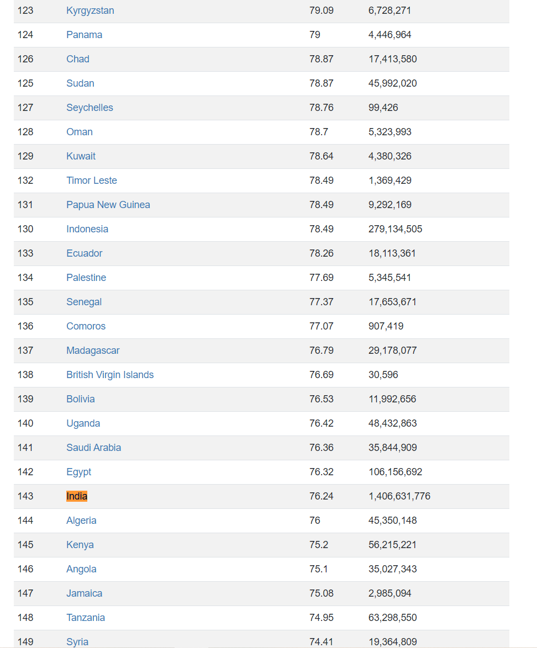537x648 pixels.
Task: Go to the Timor Leste page
Action: click(x=91, y=180)
